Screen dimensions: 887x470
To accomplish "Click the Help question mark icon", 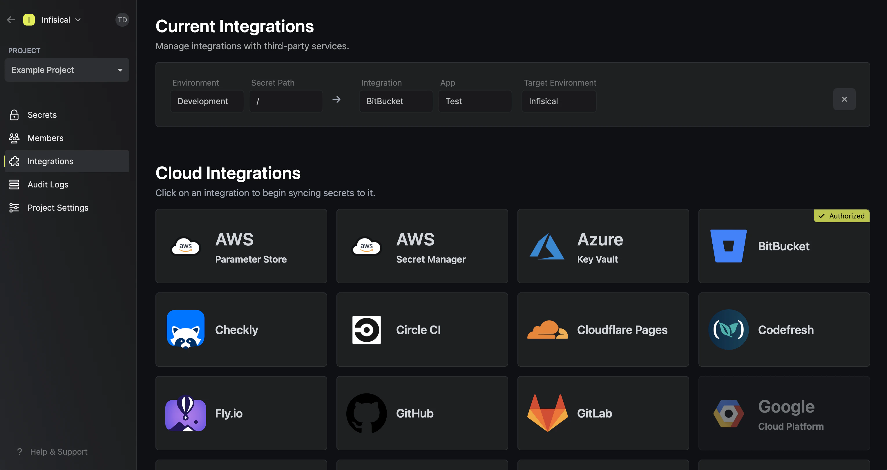I will coord(20,451).
